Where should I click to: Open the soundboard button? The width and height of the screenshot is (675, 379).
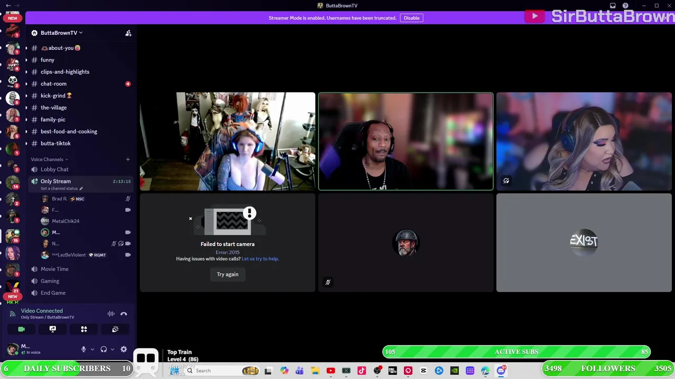(x=115, y=329)
